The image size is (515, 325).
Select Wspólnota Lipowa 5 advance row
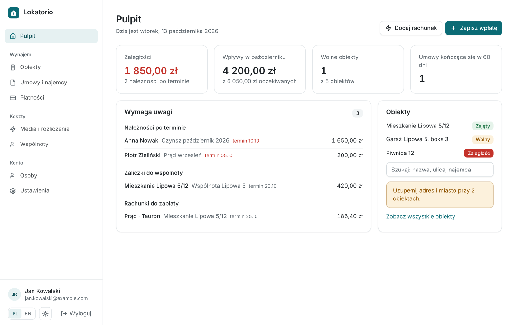pyautogui.click(x=243, y=186)
